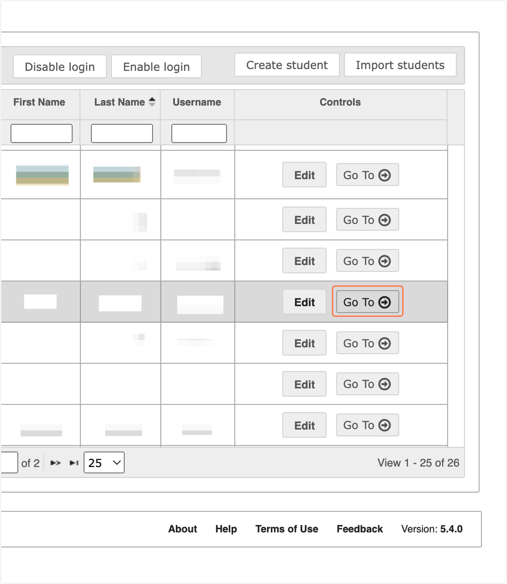Click Go To in the first student row
Image resolution: width=507 pixels, height=584 pixels.
tap(368, 175)
